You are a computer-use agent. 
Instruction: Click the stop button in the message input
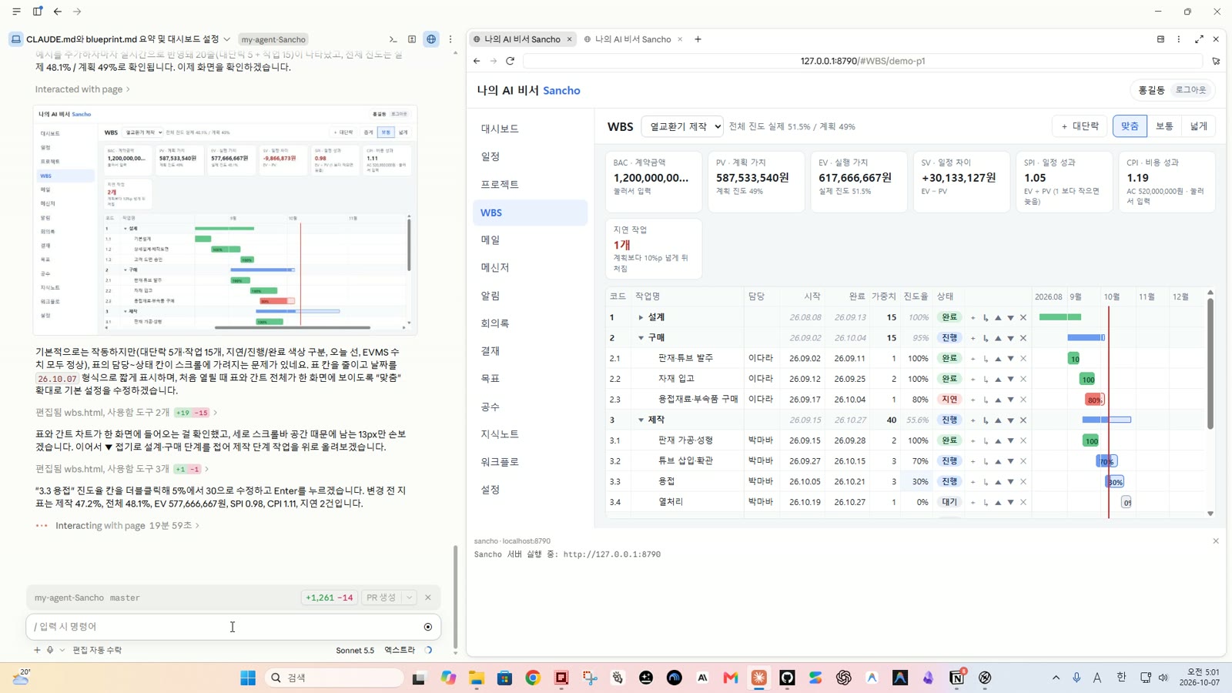[x=428, y=627]
